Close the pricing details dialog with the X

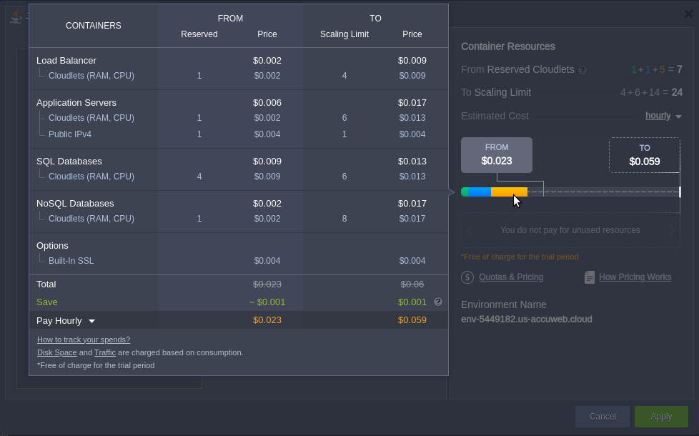(689, 13)
